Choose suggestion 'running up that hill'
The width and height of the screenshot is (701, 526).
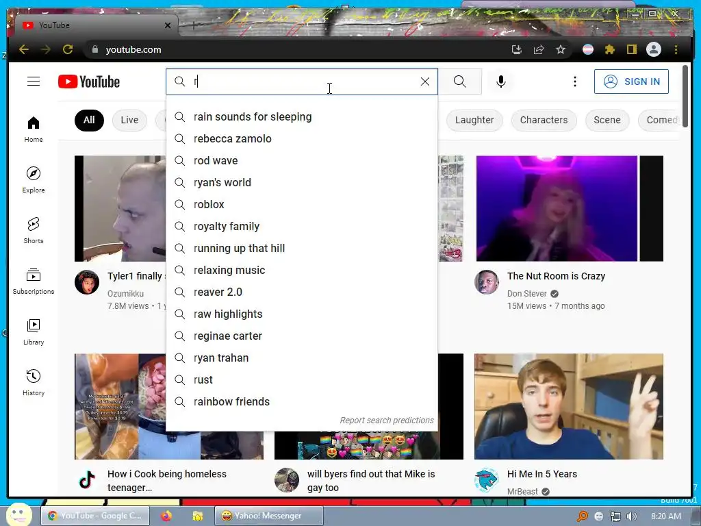pyautogui.click(x=302, y=248)
